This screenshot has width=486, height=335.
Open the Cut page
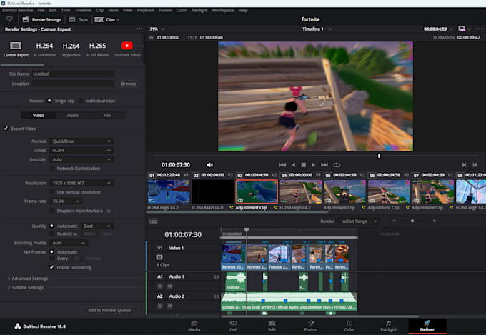pos(233,326)
